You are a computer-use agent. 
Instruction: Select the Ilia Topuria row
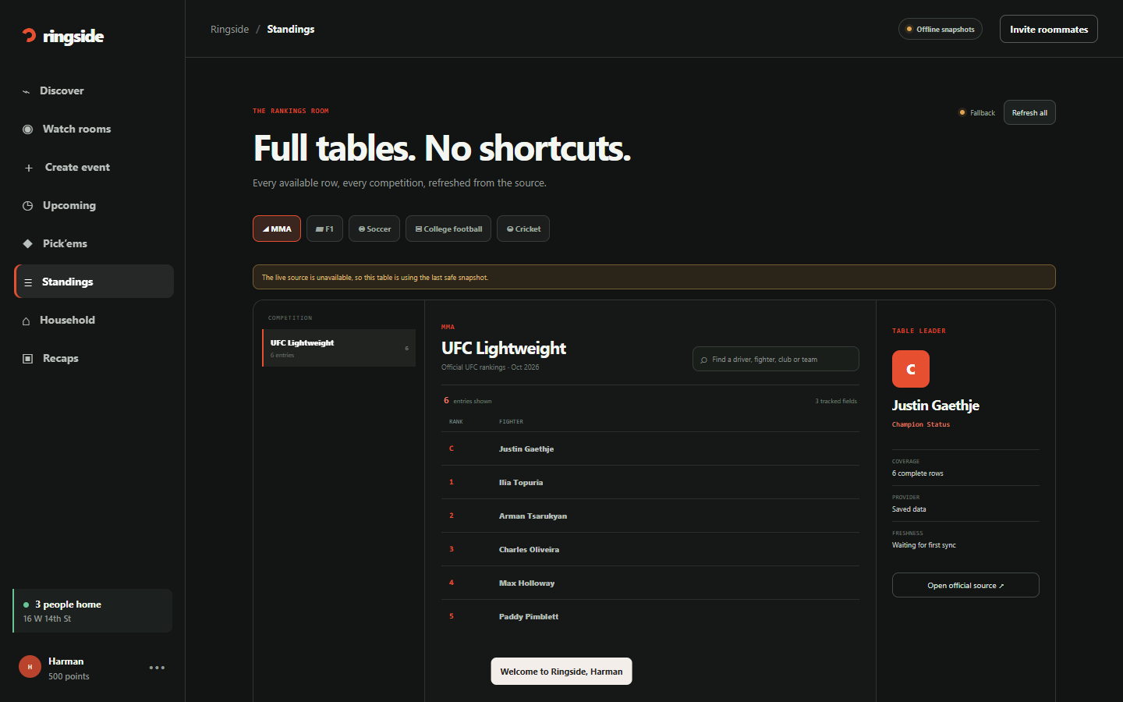[650, 482]
